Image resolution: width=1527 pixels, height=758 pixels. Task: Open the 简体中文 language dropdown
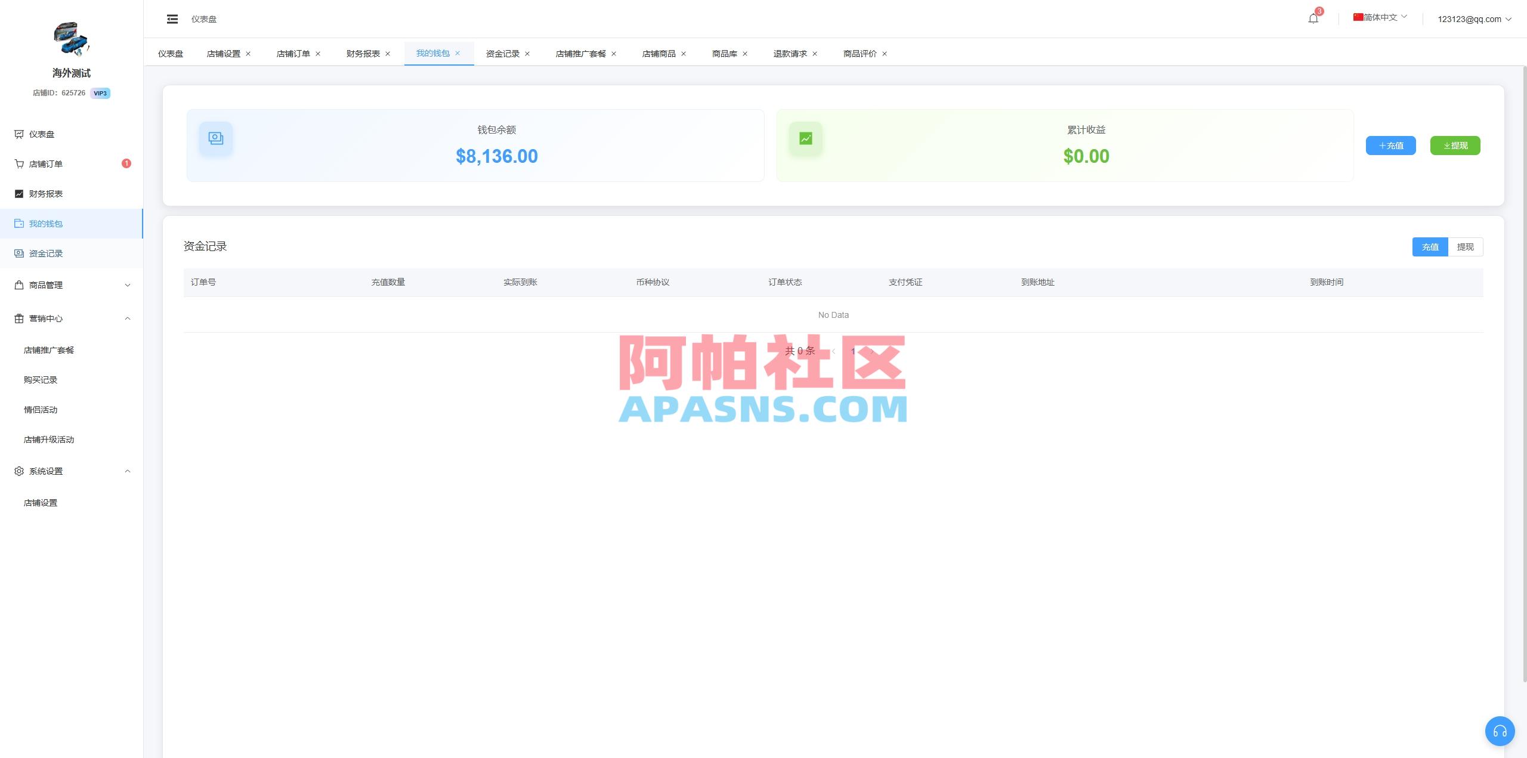1378,17
